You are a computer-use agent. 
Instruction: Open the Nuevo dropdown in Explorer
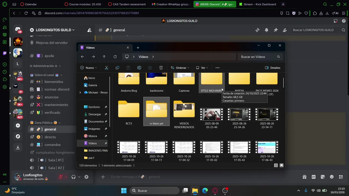[88, 68]
